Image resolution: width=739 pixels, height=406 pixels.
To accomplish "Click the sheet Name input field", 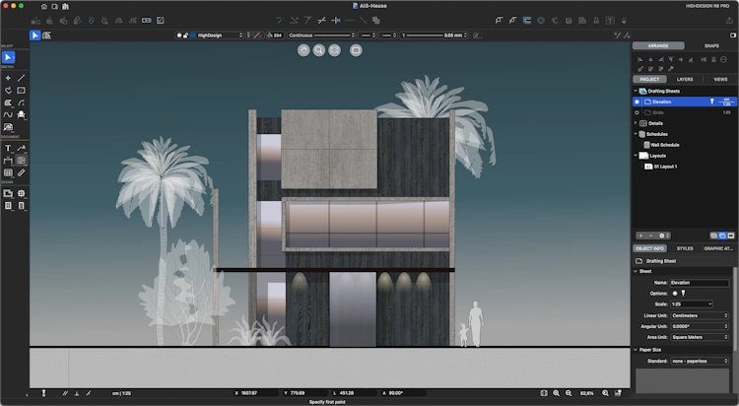I will pyautogui.click(x=699, y=283).
